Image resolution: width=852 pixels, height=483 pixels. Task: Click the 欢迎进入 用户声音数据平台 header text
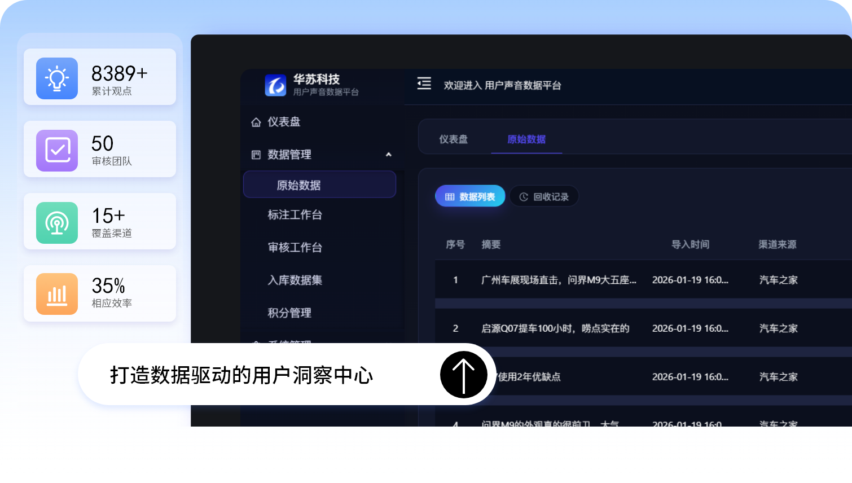pyautogui.click(x=502, y=85)
